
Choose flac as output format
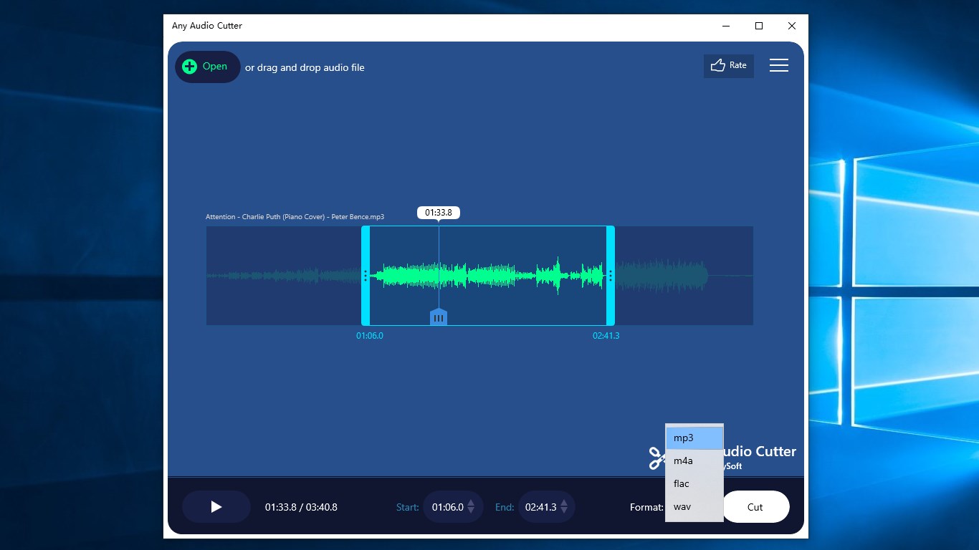coord(682,483)
